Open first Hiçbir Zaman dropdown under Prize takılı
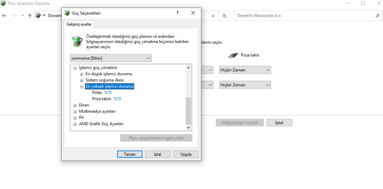The height and width of the screenshot is (189, 383). coord(245,70)
